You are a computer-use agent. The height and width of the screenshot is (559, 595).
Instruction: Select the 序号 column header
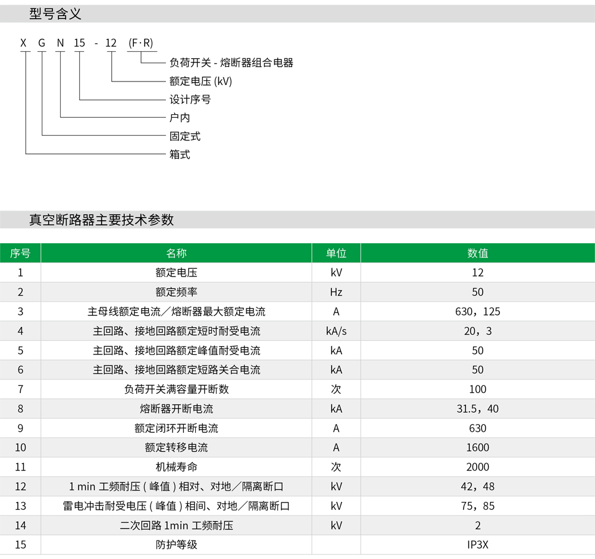(20, 253)
